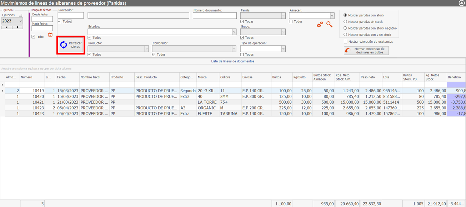Click Mermar existencias de decimales en bultos

point(366,51)
